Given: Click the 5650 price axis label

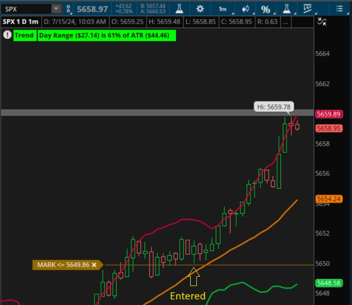Looking at the screenshot, I should (323, 263).
